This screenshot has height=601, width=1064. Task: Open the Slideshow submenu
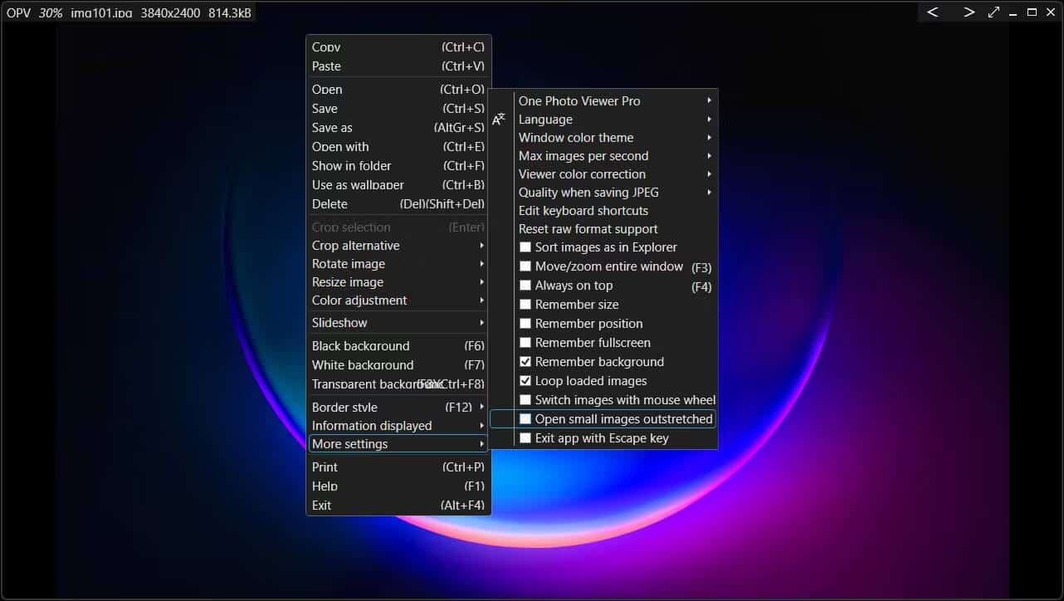point(339,322)
